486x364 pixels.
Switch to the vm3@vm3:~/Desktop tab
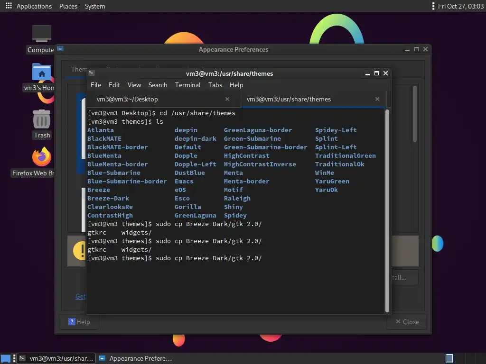pos(163,99)
